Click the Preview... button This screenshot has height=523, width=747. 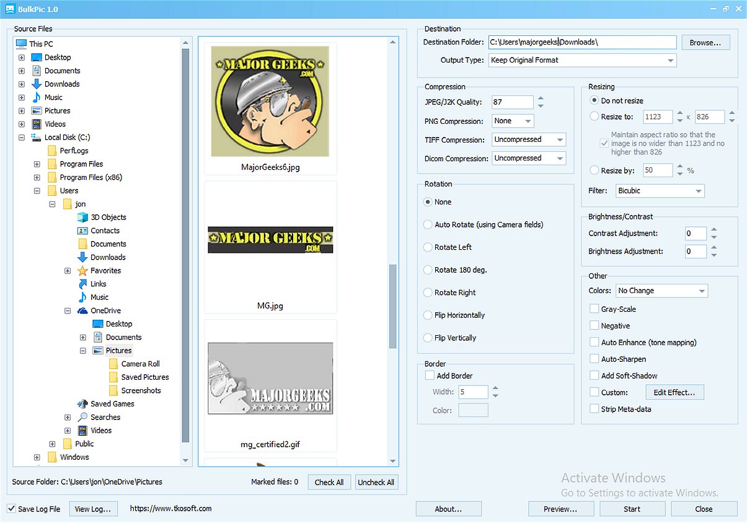[560, 509]
